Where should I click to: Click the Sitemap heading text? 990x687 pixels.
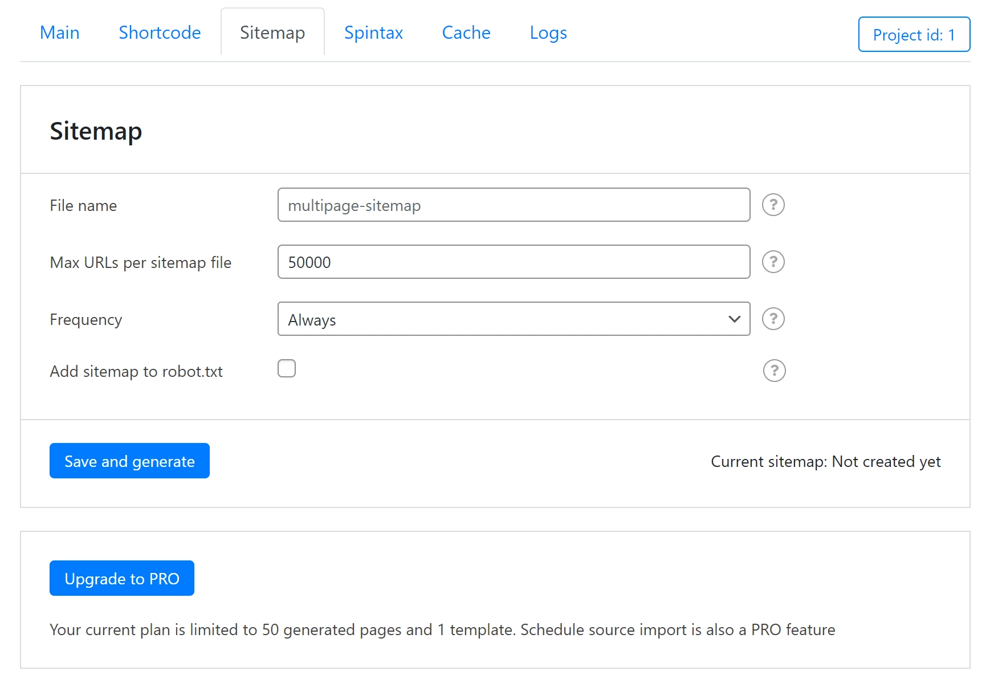coord(96,131)
